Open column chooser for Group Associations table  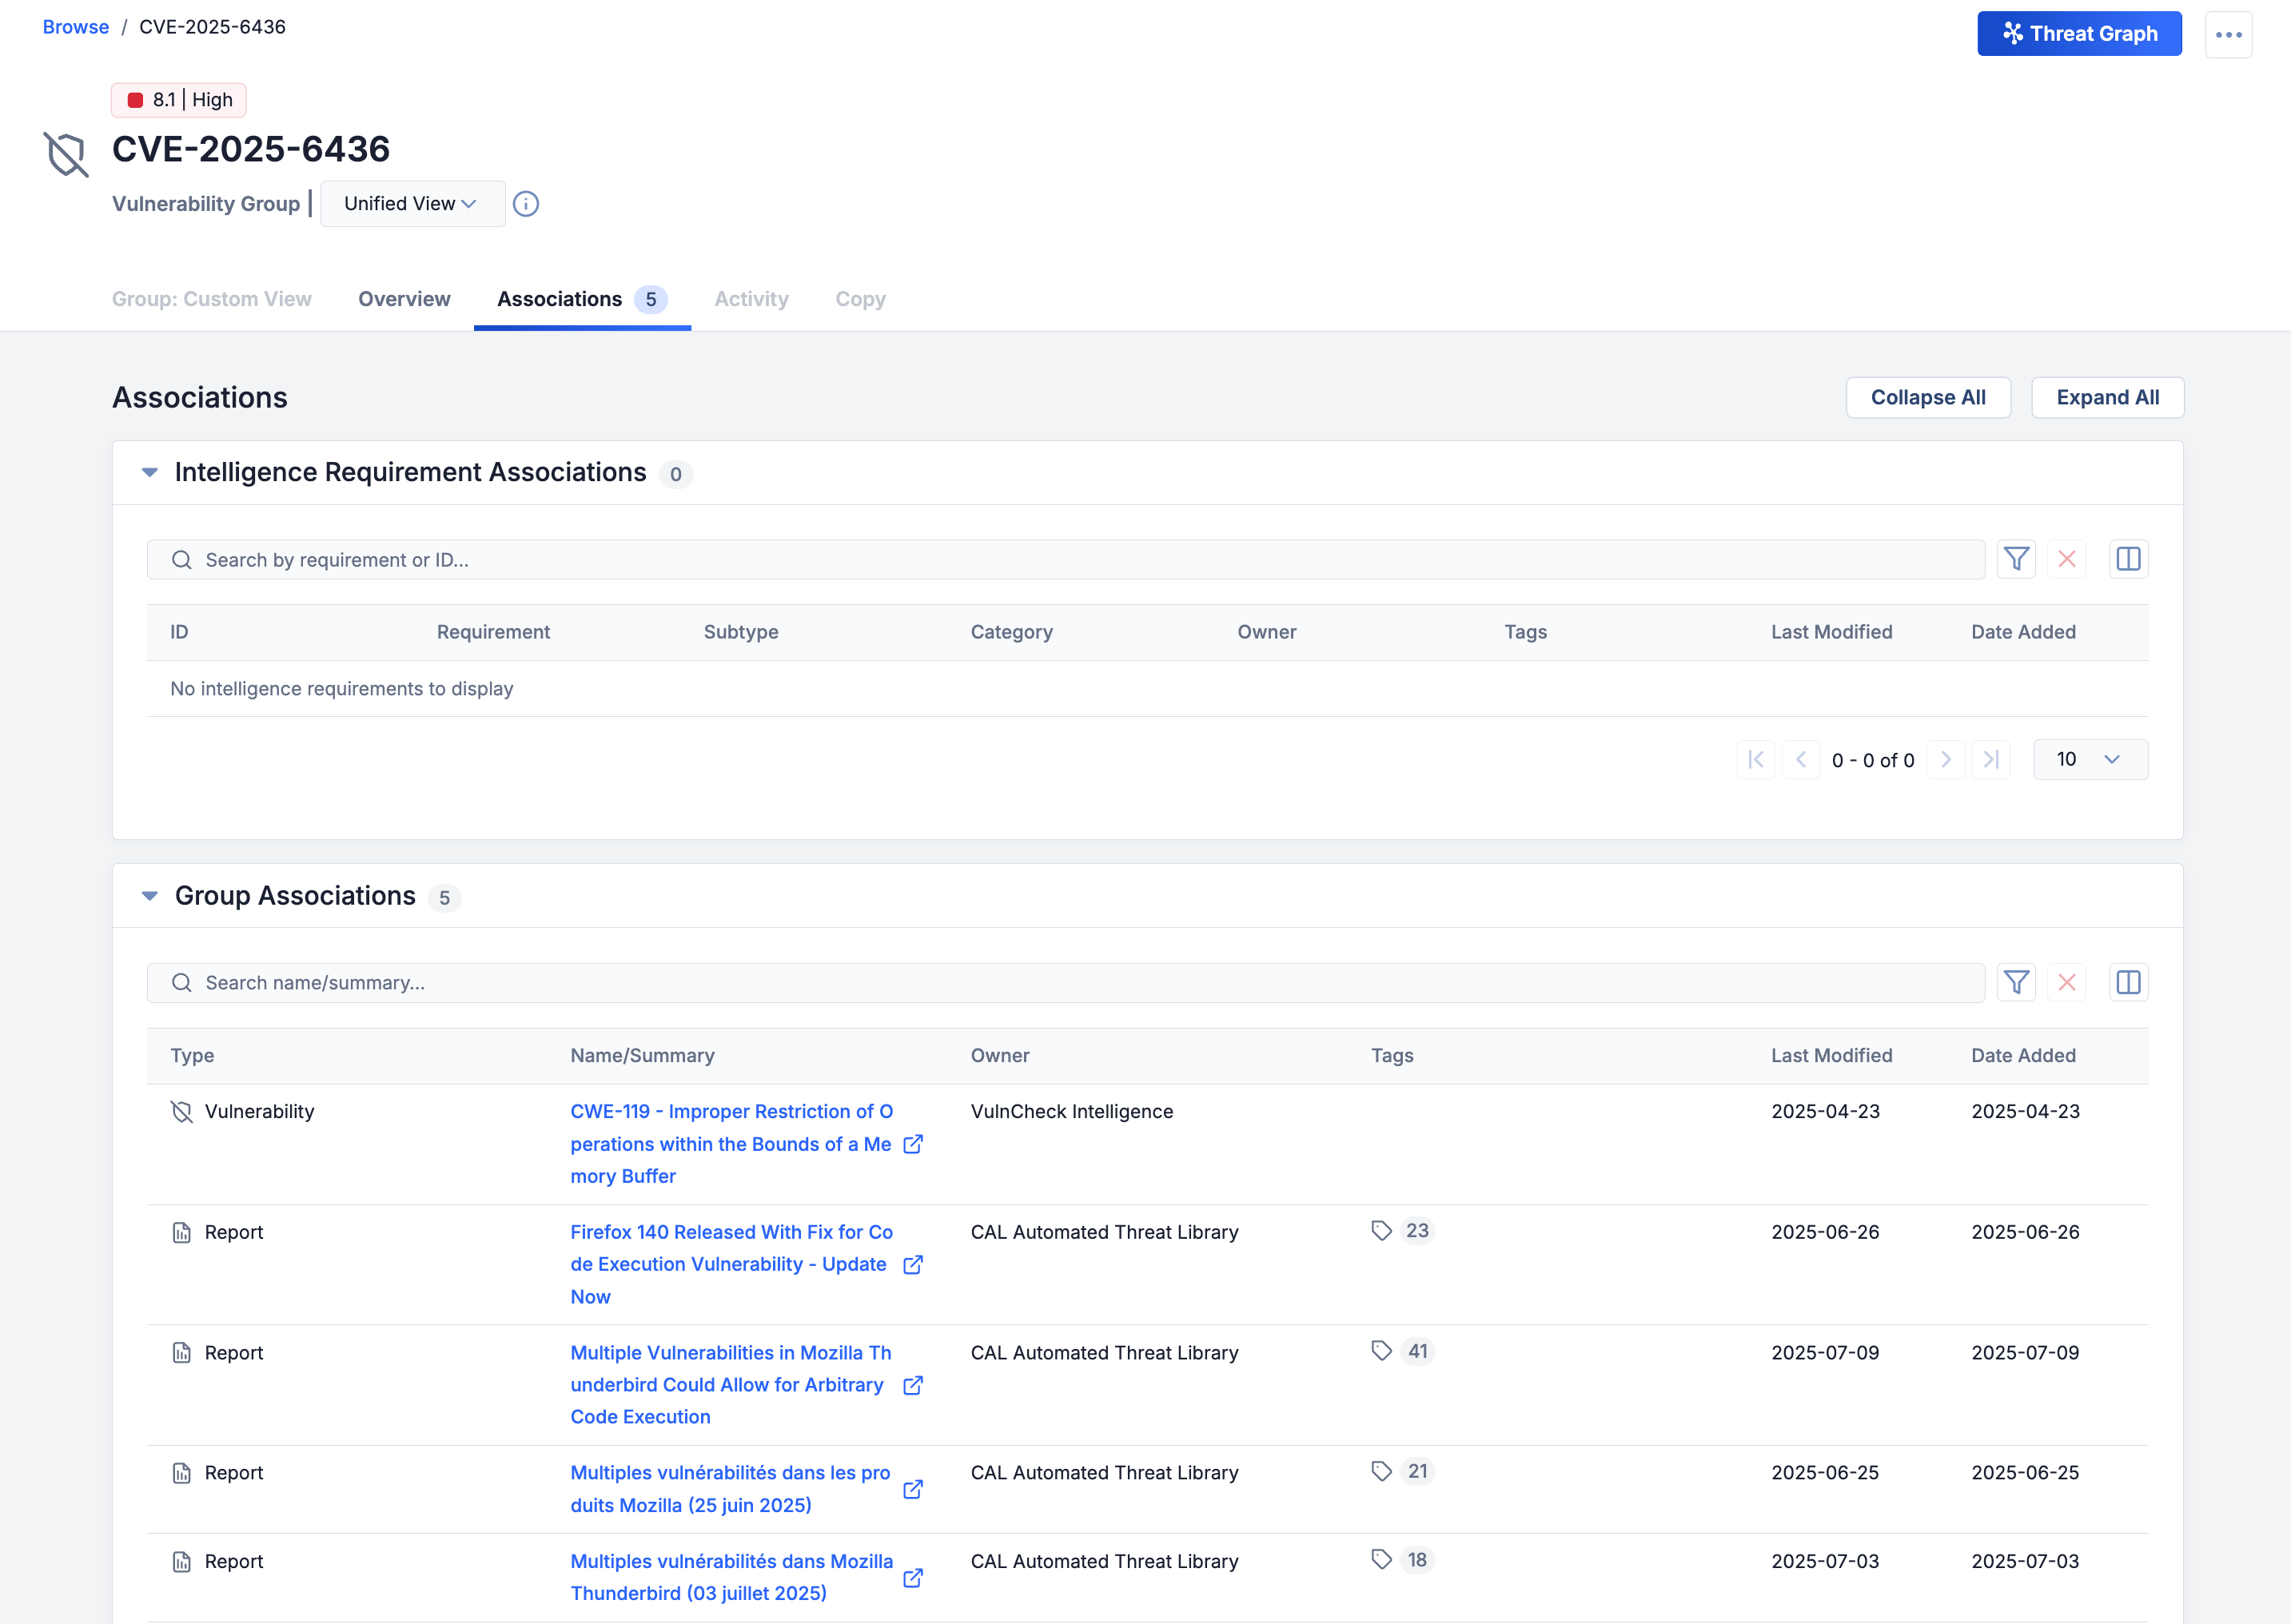[x=2128, y=983]
